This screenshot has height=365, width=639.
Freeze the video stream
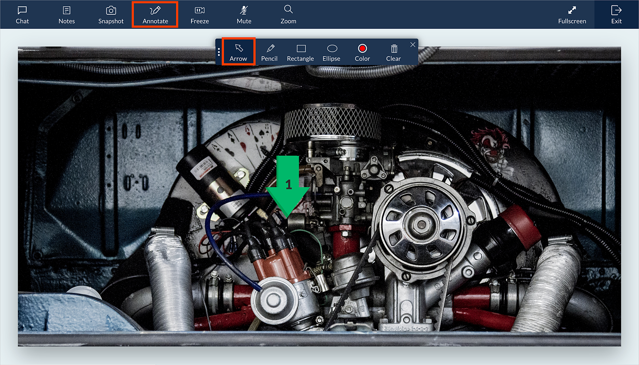coord(199,15)
